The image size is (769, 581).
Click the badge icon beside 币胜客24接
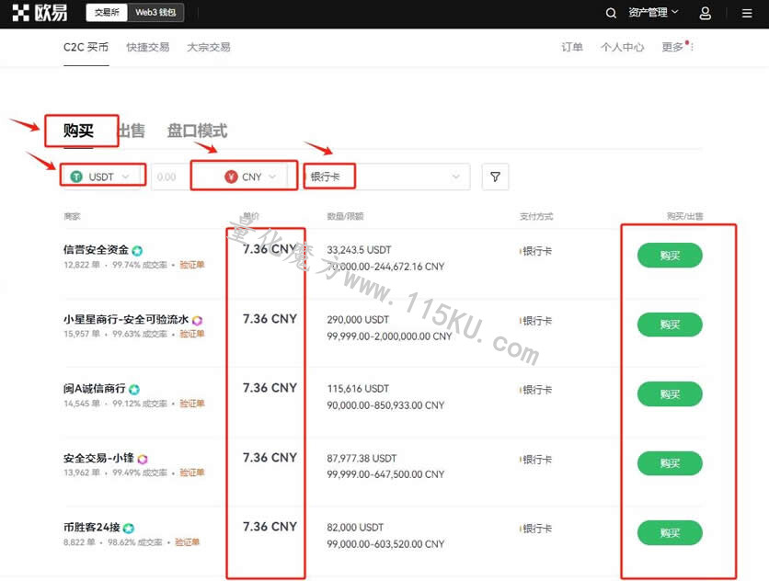pyautogui.click(x=129, y=528)
